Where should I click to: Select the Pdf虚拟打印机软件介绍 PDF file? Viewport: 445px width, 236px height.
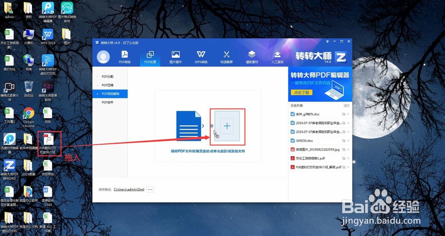point(48,143)
